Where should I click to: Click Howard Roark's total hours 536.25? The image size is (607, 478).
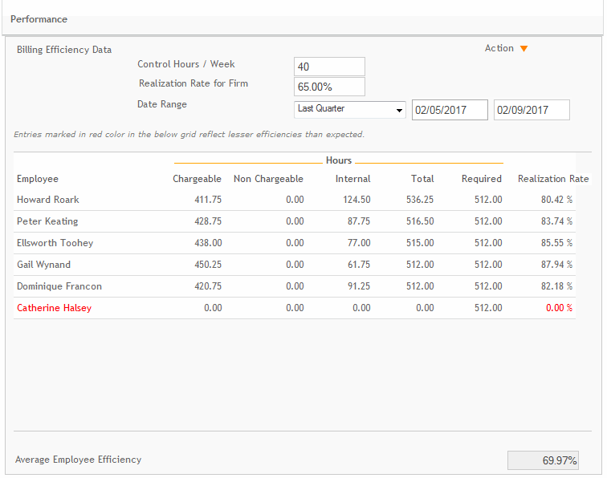[420, 200]
